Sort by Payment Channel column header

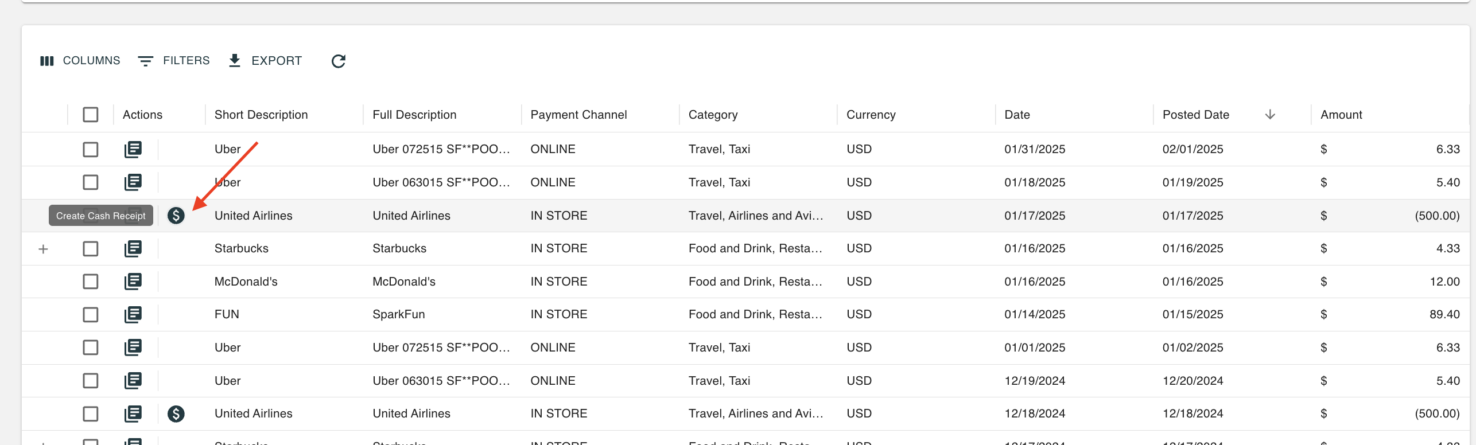pos(578,115)
